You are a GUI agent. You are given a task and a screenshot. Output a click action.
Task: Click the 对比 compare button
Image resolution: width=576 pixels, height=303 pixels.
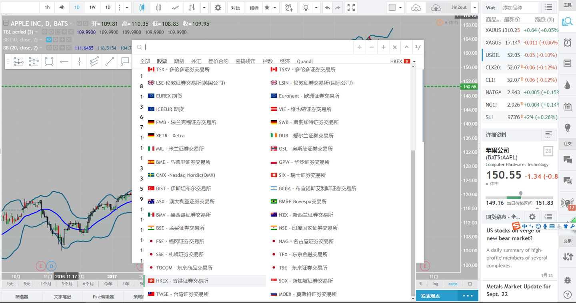[x=236, y=7]
